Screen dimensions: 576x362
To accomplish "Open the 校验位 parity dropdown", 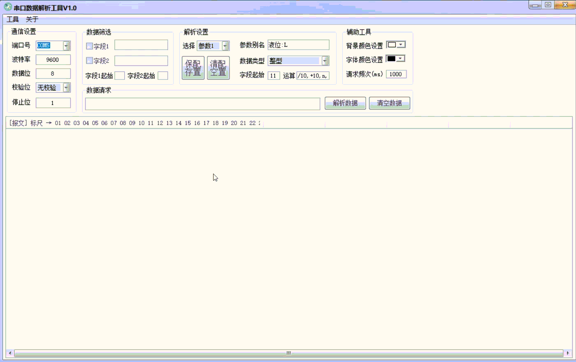I will 66,88.
